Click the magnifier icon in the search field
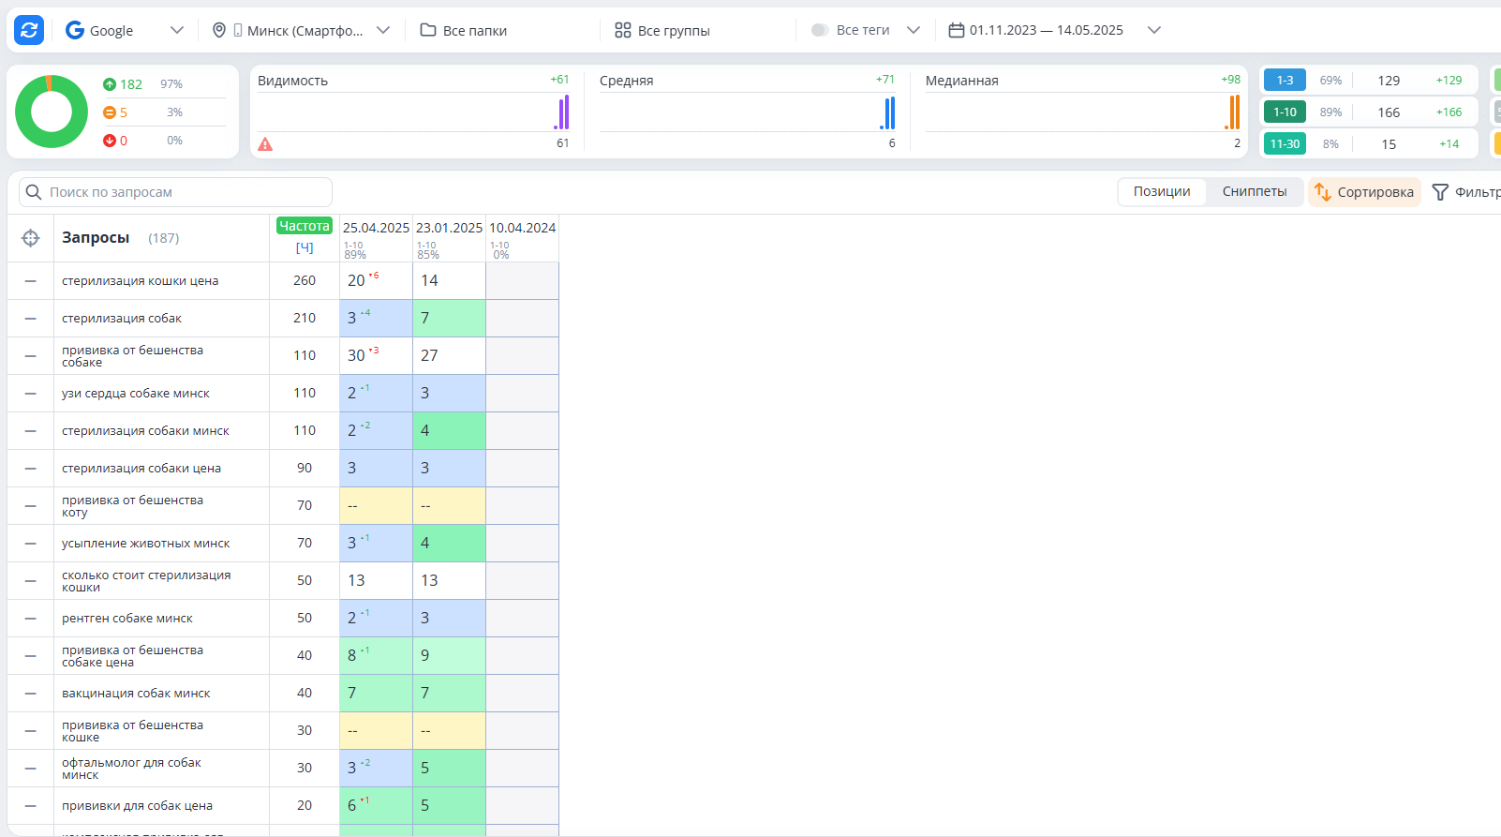 coord(34,192)
